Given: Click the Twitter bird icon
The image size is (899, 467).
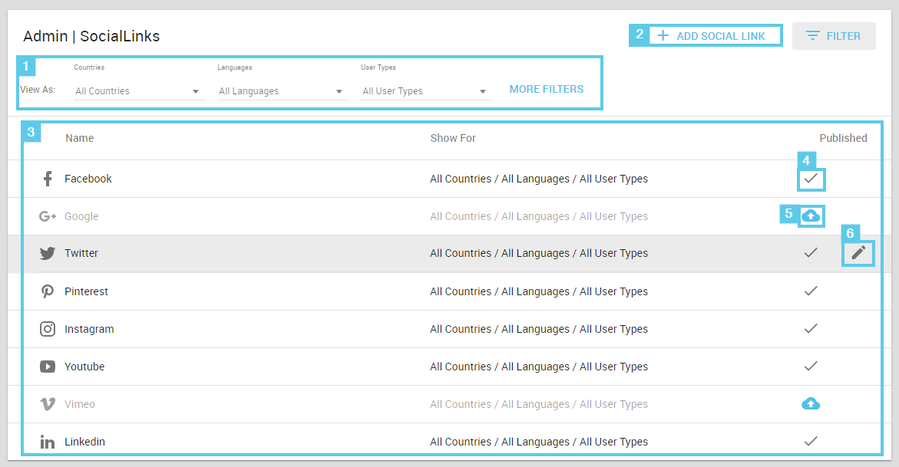Looking at the screenshot, I should [x=48, y=254].
